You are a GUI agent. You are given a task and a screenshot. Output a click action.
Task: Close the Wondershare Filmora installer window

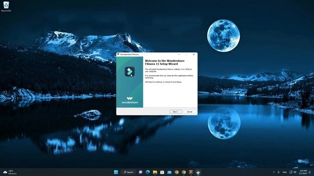(x=194, y=54)
